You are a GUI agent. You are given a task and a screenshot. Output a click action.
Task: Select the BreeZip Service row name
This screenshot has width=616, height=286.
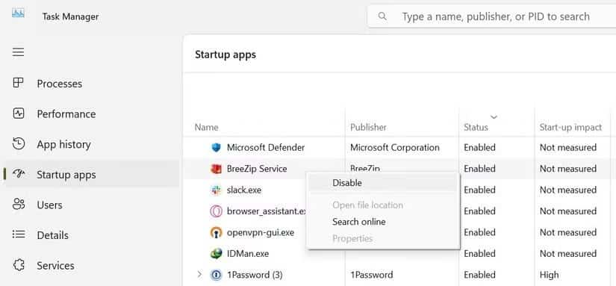pos(257,169)
